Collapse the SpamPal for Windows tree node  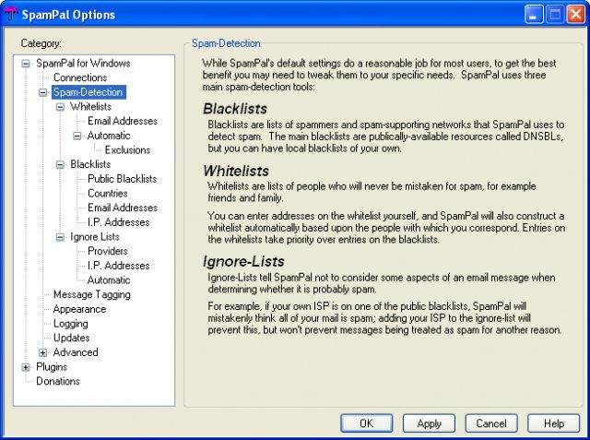[x=26, y=64]
